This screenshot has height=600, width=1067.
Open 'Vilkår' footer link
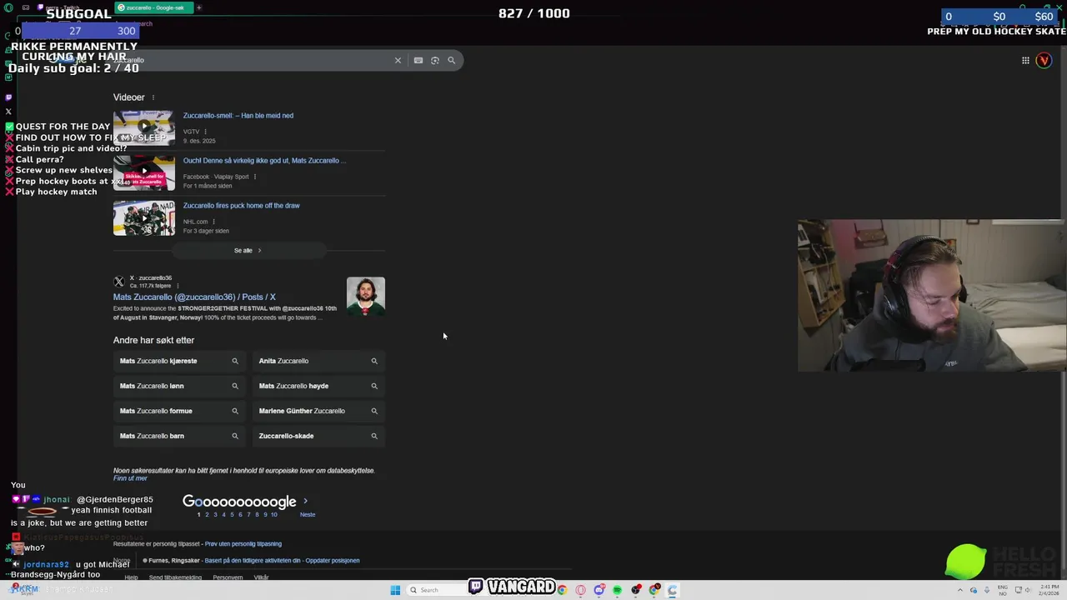[261, 577]
